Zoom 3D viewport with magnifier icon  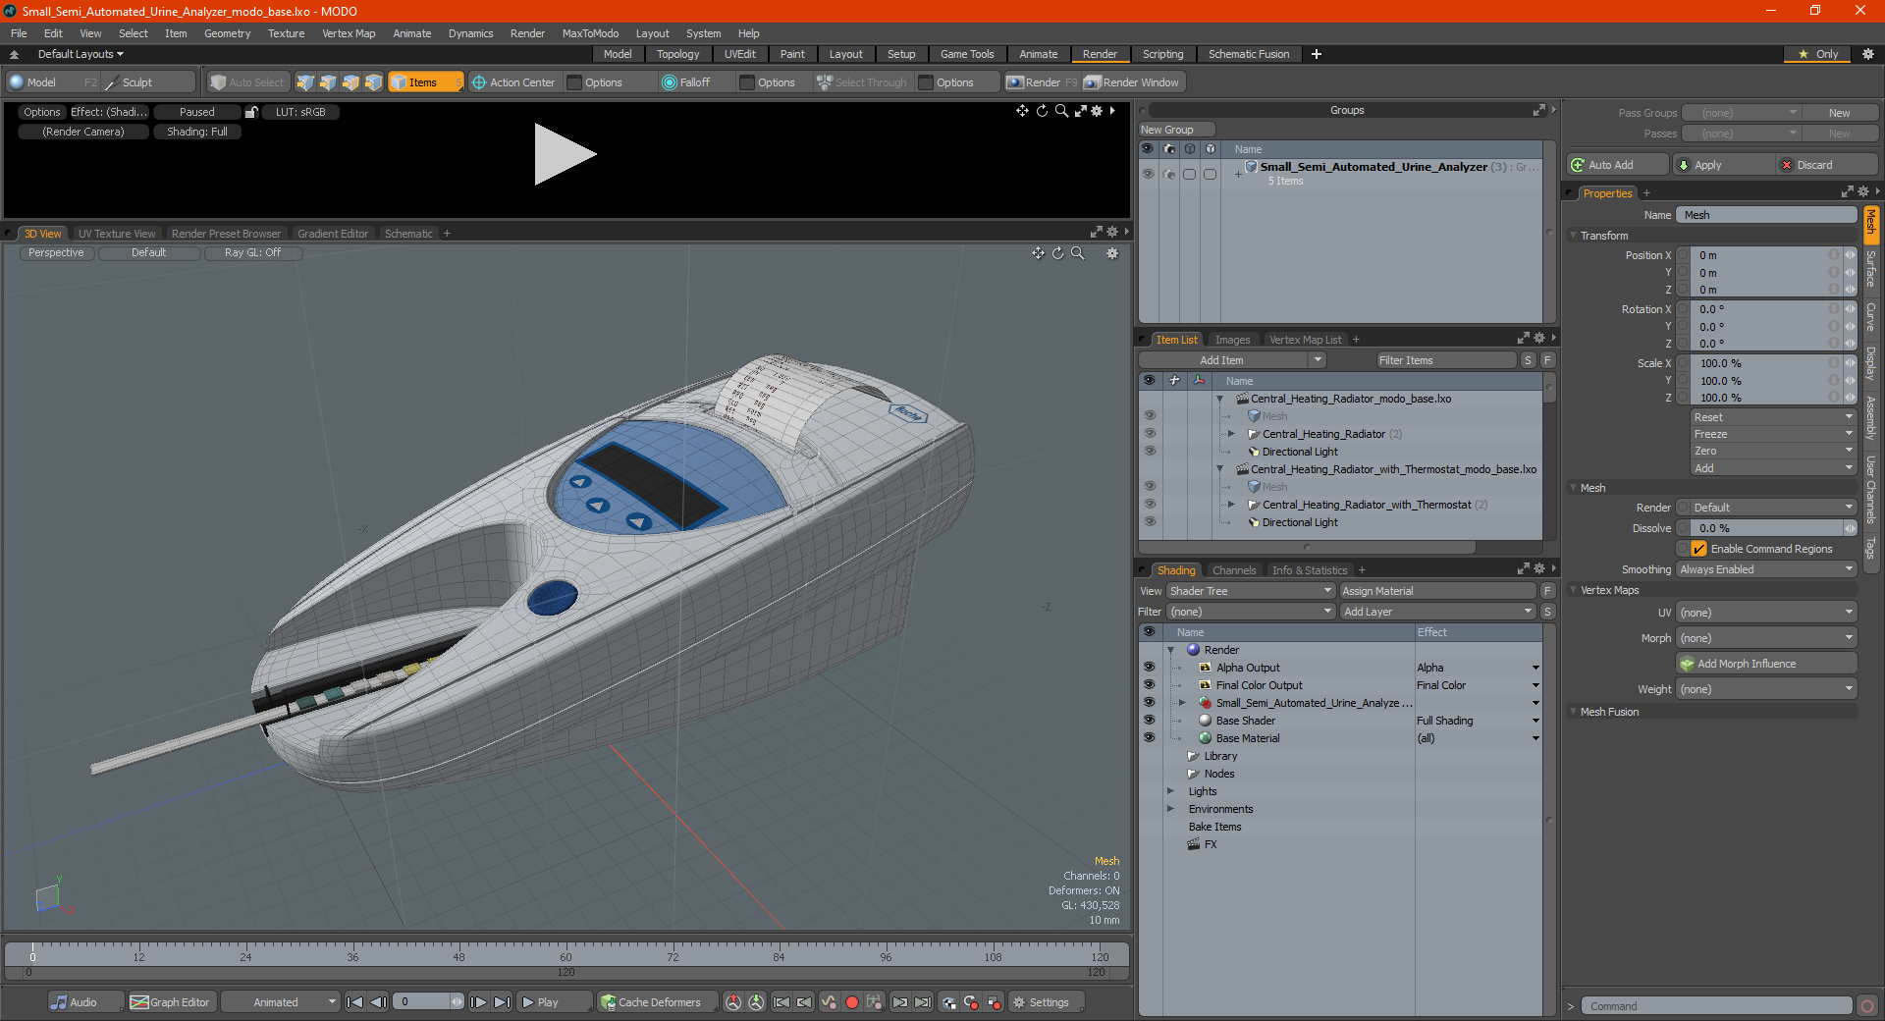1078,253
